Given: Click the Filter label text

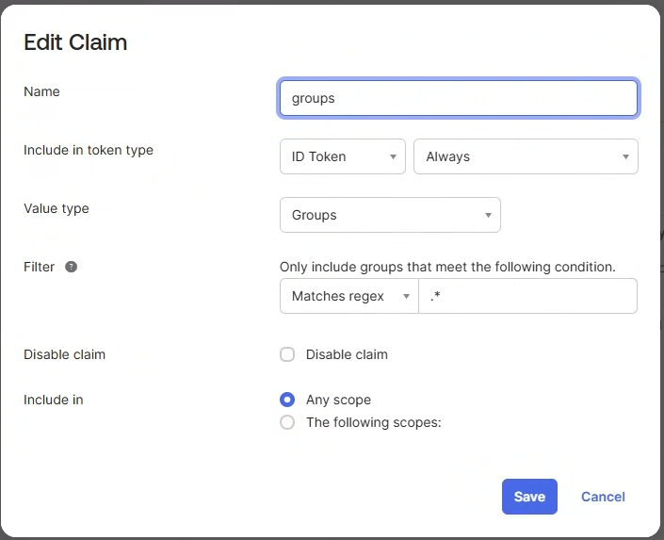Looking at the screenshot, I should [39, 267].
